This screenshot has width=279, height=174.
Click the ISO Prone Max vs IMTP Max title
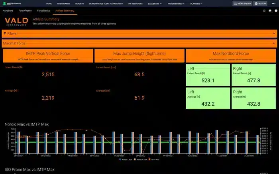point(29,170)
